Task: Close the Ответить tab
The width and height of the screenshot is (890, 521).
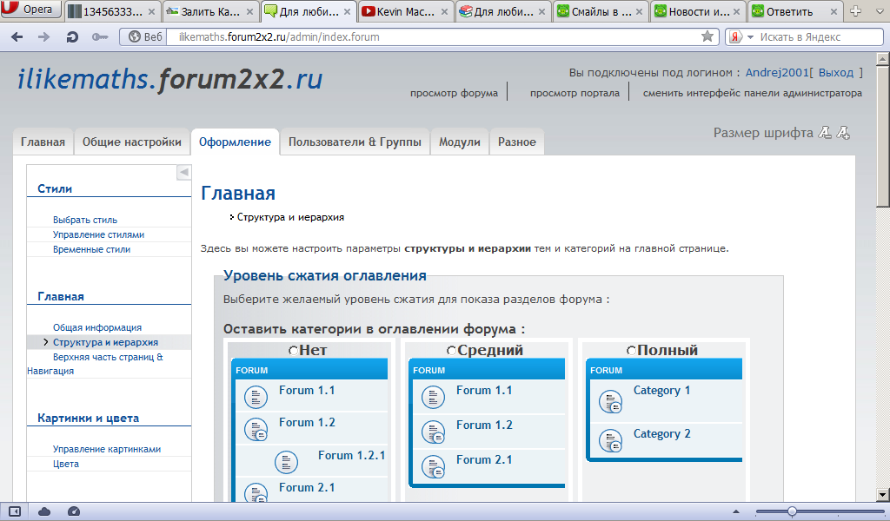Action: pyautogui.click(x=834, y=11)
